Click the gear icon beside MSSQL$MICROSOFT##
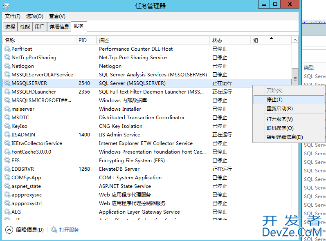The width and height of the screenshot is (326, 241). pos(7,100)
